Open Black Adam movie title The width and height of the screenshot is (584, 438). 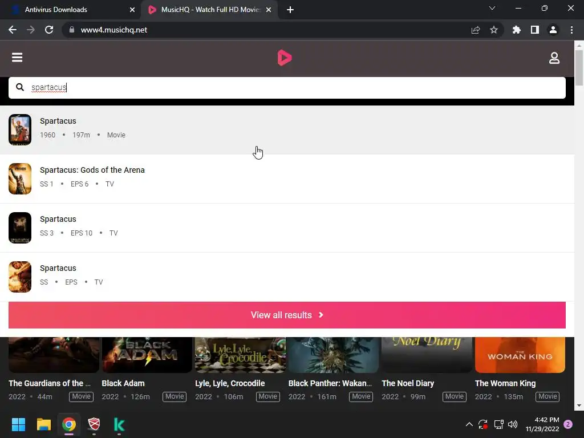tap(123, 383)
